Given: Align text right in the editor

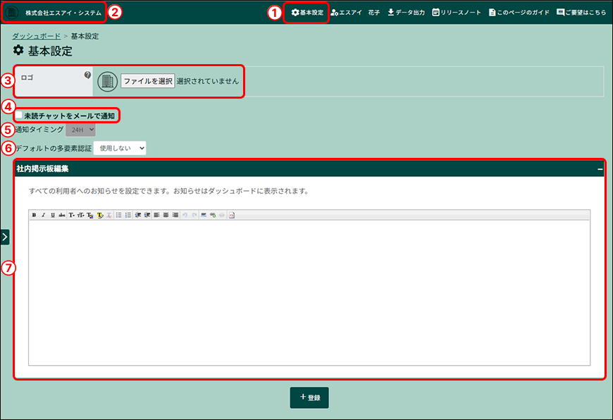Looking at the screenshot, I should 175,215.
